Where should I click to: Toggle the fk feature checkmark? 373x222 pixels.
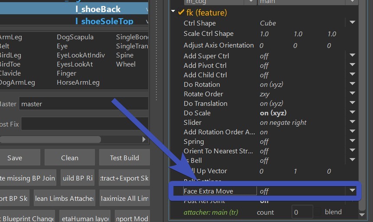pyautogui.click(x=181, y=12)
